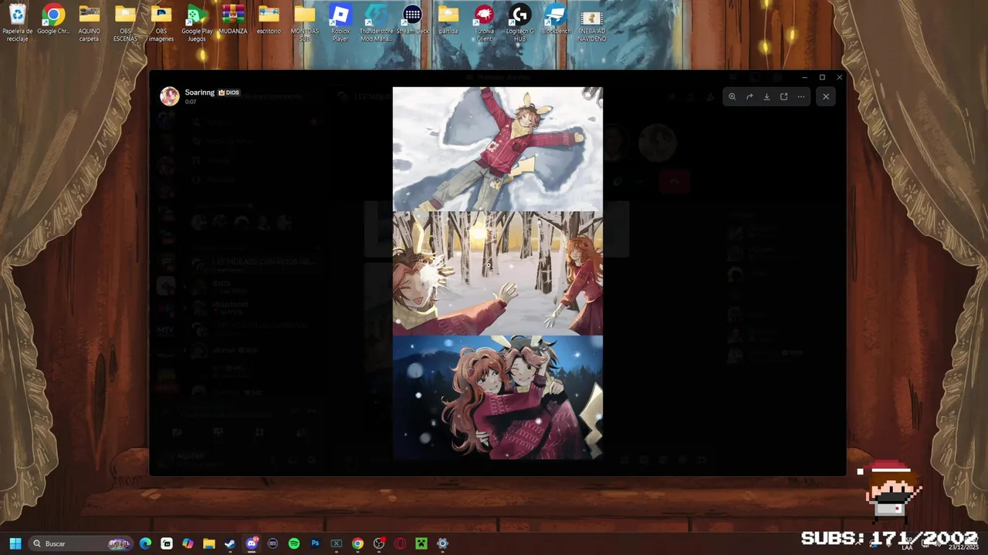Launch Thunderstore Mod Manager shortcut

(377, 23)
